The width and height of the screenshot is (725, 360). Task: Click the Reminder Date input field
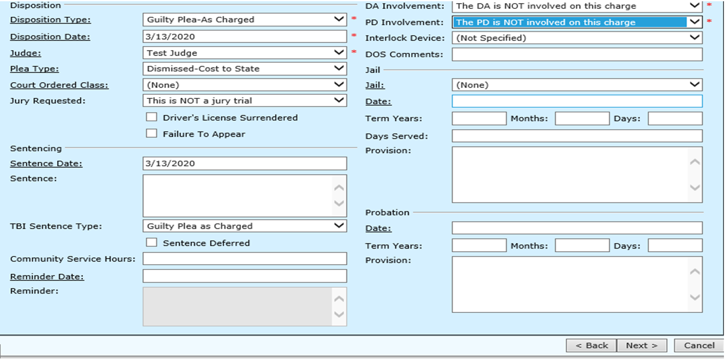[244, 276]
